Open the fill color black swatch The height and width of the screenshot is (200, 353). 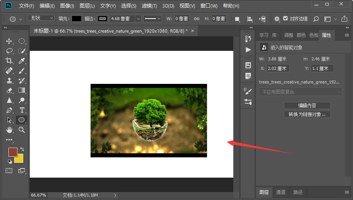click(x=77, y=19)
